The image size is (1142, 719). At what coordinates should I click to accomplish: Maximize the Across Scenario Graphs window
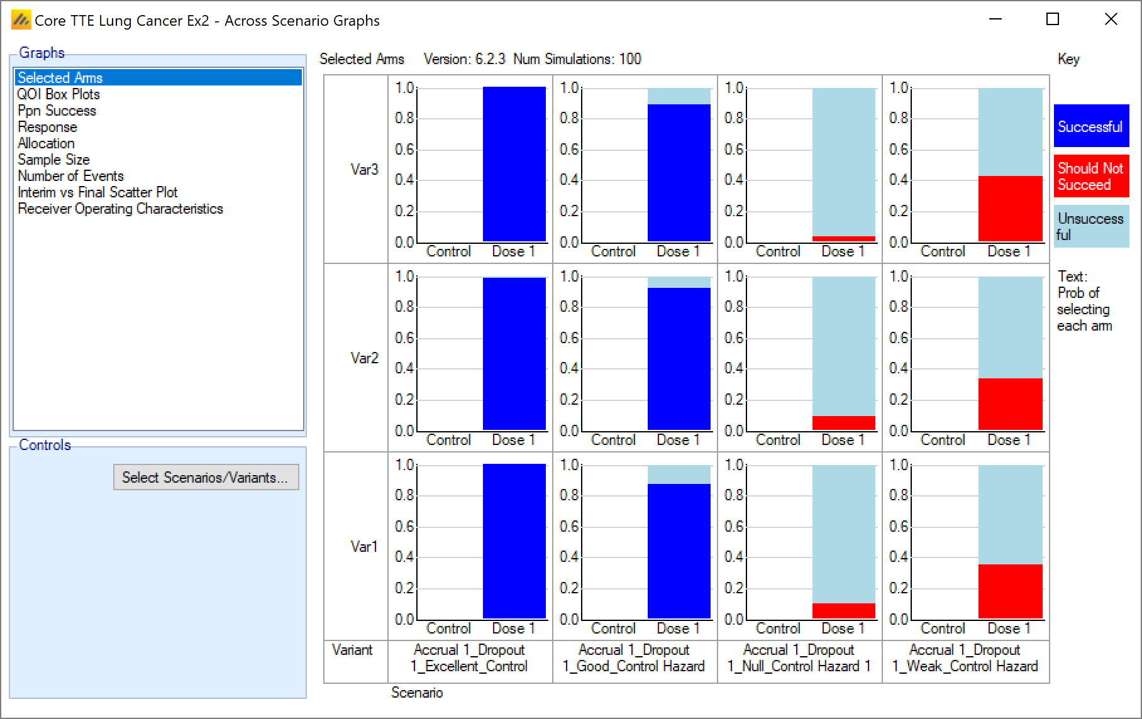click(1053, 19)
